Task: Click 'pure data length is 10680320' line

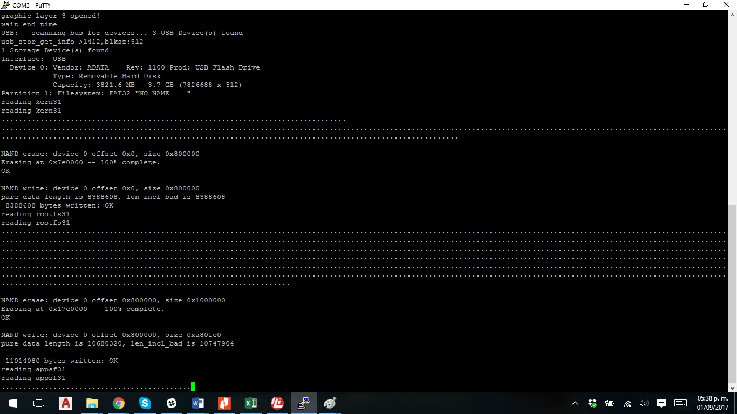Action: 118,343
